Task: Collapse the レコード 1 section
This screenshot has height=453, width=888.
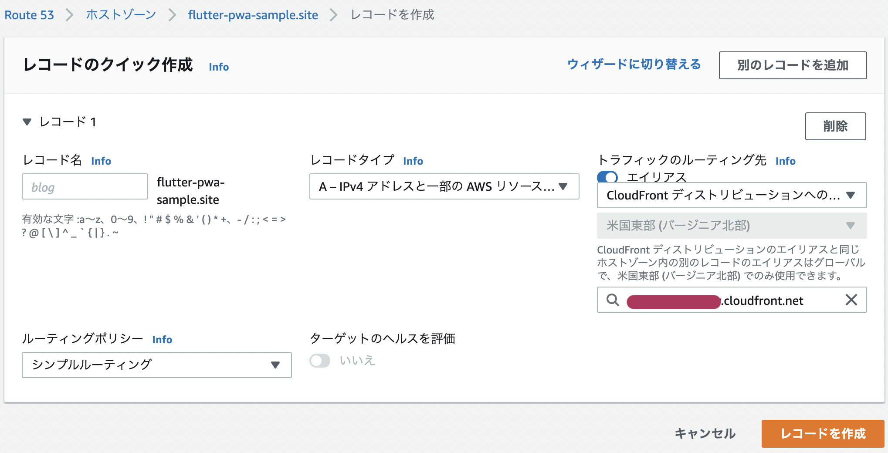Action: tap(27, 122)
